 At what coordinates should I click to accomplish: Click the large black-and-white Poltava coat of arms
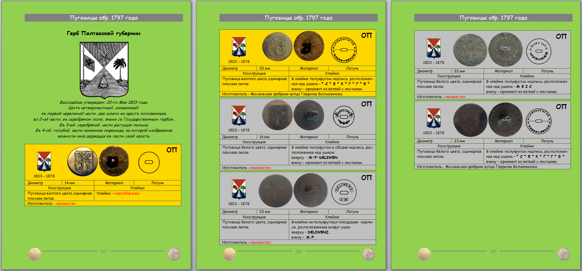coord(104,70)
